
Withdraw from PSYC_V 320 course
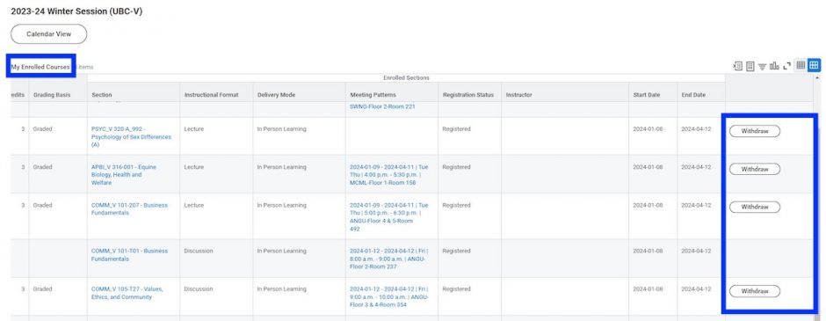pyautogui.click(x=754, y=131)
